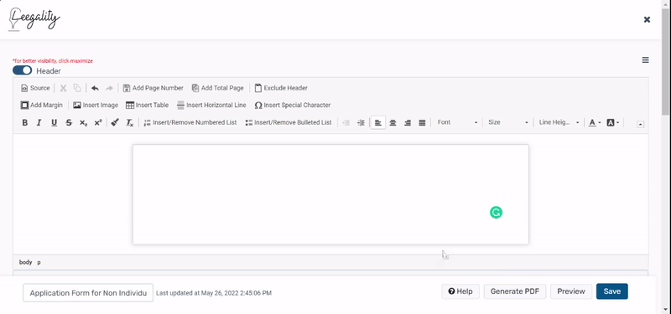Click Insert Table toolbar item
671x314 pixels.
(x=148, y=106)
